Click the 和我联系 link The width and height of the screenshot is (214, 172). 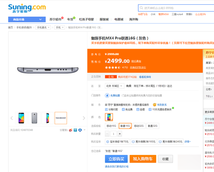pos(162,105)
